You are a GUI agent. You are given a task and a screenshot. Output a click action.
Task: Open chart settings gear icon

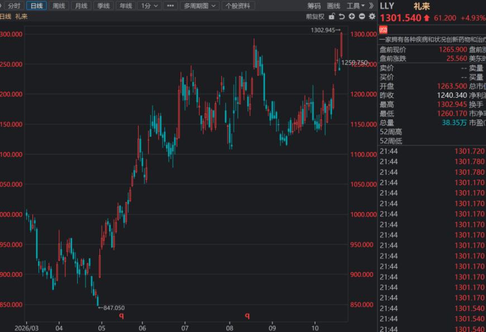coord(372,16)
